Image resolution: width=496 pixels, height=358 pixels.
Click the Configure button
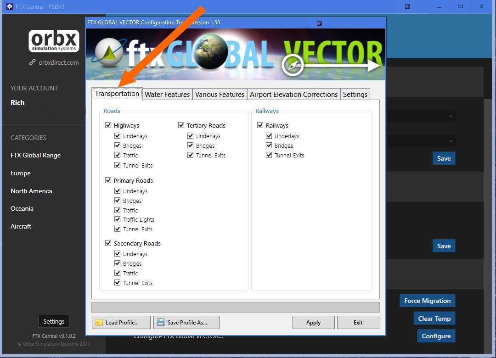(x=436, y=336)
